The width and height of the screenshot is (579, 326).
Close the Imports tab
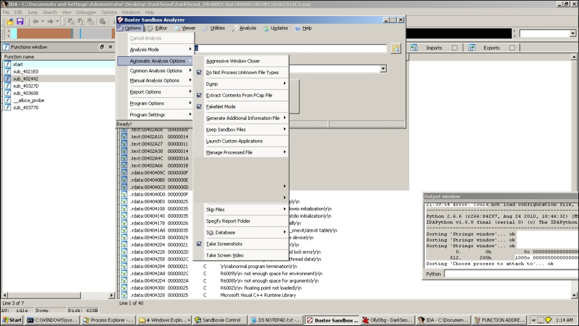455,47
